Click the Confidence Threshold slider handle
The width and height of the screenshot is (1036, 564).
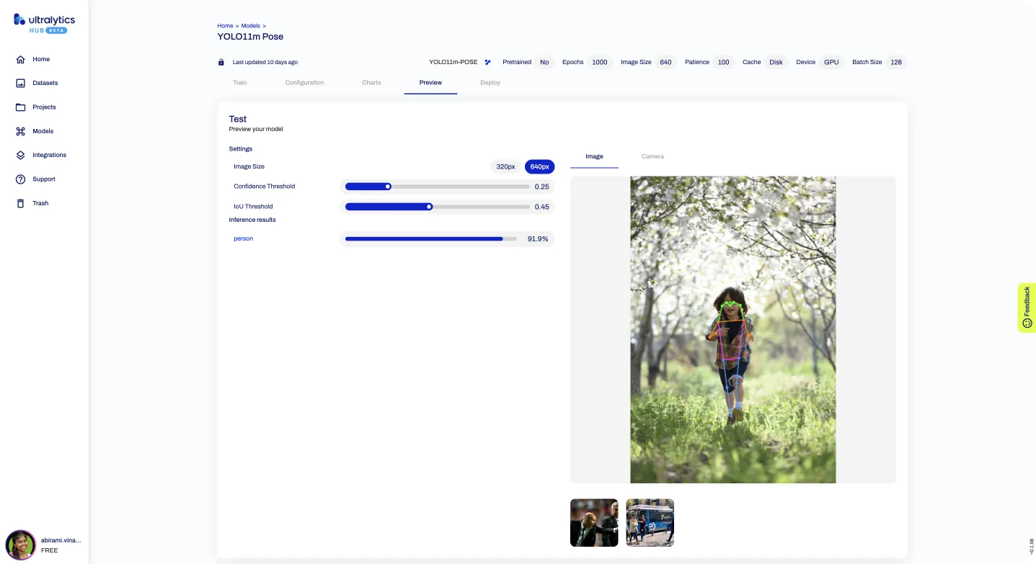(388, 187)
